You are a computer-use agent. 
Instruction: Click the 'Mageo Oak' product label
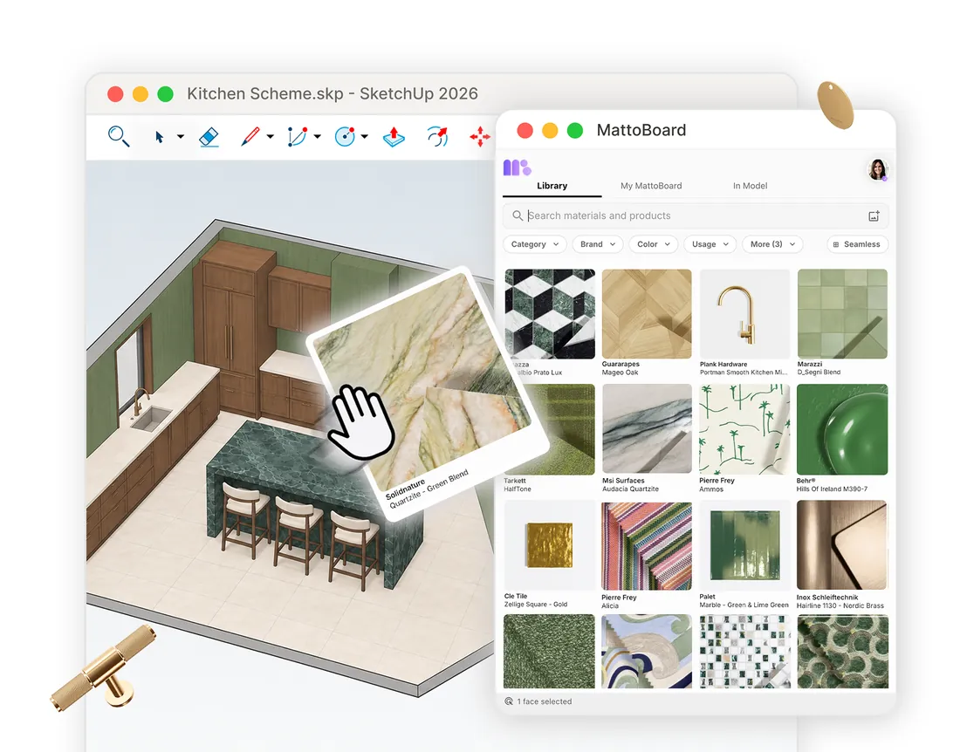621,372
